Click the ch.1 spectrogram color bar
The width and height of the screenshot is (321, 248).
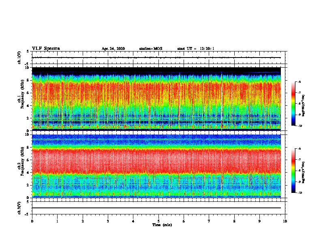click(293, 104)
